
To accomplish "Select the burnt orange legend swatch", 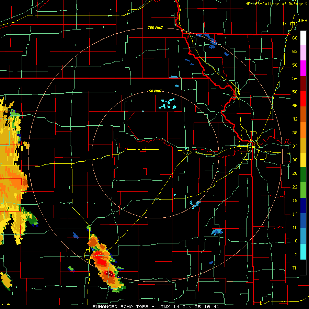I will point(303,114).
